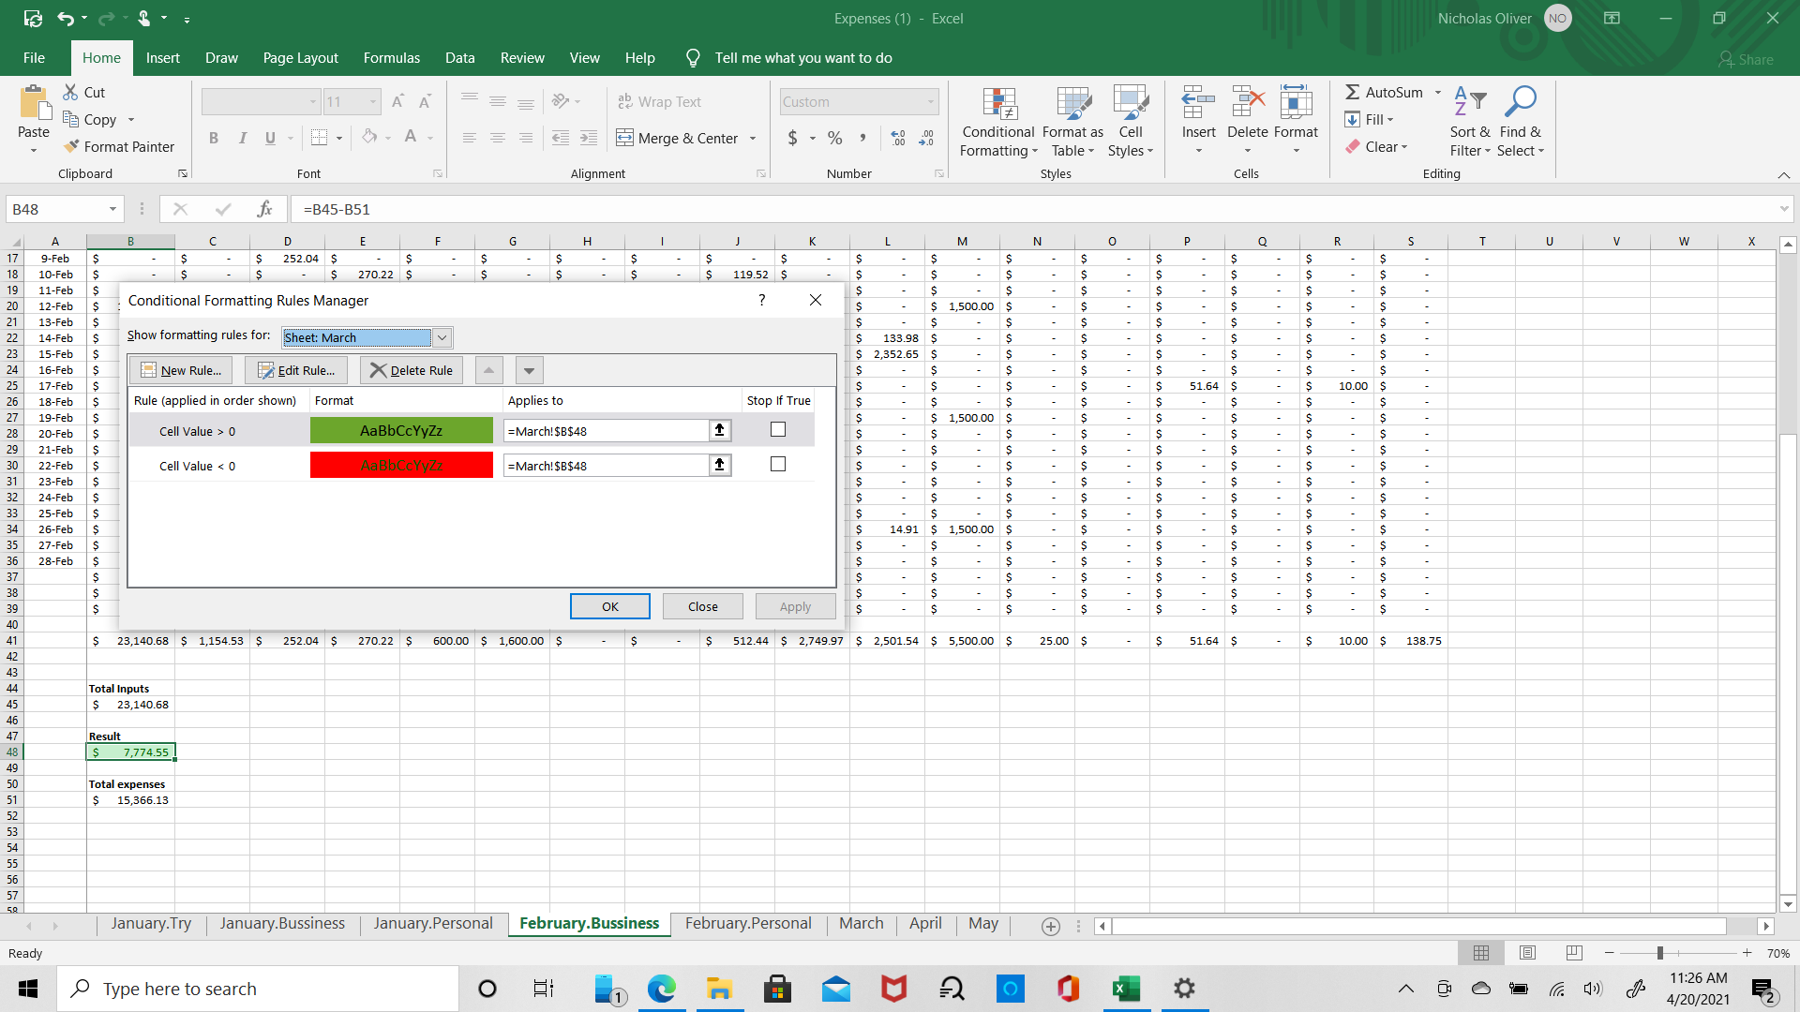Click the New Rule button
The width and height of the screenshot is (1800, 1012).
coord(181,370)
